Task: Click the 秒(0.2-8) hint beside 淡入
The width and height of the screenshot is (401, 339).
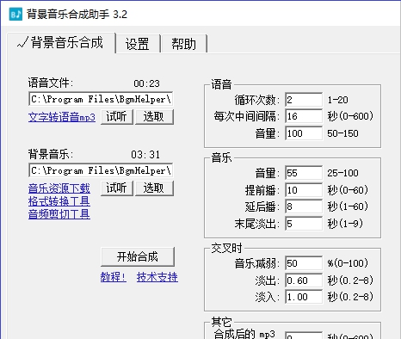Action: click(x=350, y=297)
